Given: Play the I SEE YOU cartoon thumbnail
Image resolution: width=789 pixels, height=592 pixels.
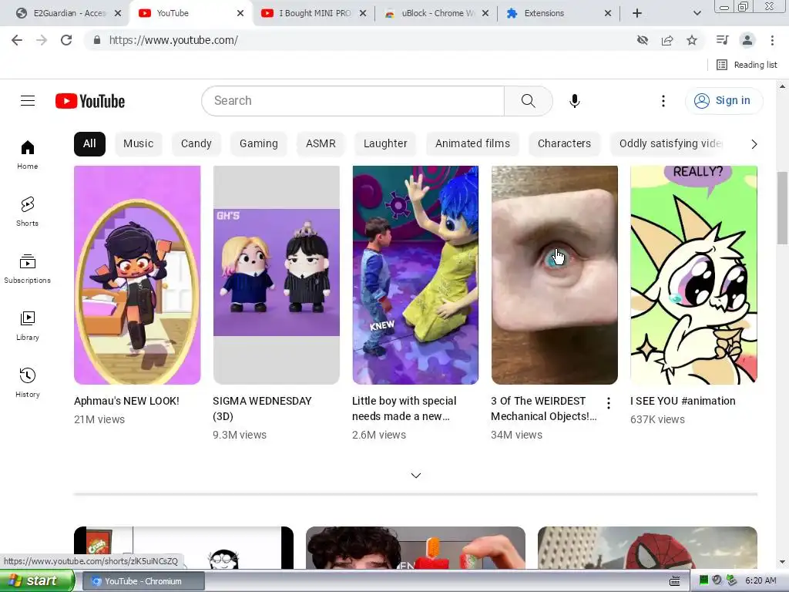Looking at the screenshot, I should pyautogui.click(x=694, y=275).
